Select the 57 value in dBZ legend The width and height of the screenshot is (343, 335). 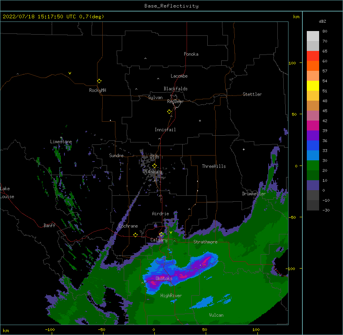(325, 71)
